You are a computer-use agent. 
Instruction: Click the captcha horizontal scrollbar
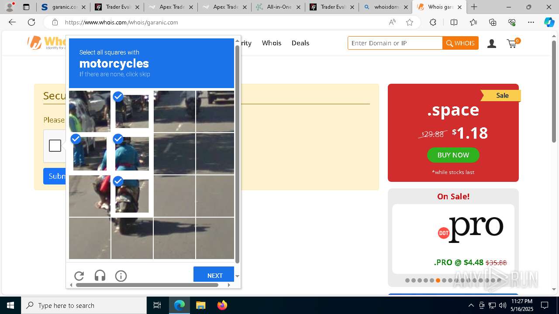tap(147, 285)
